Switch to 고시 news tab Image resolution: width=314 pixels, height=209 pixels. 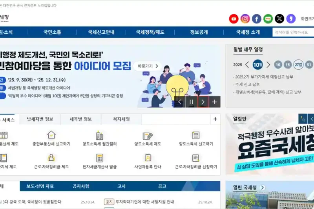pos(121,186)
